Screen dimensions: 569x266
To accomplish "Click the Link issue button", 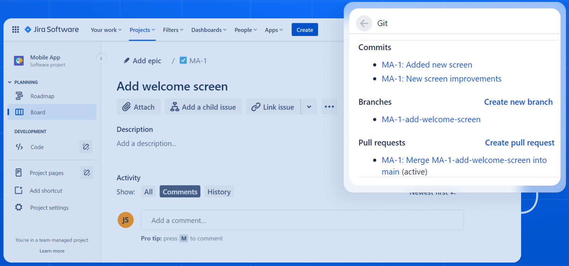I will click(x=274, y=107).
